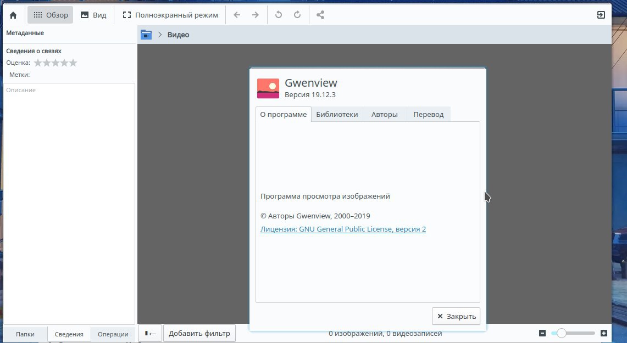Set rating to second star
The image size is (627, 343).
tap(47, 63)
